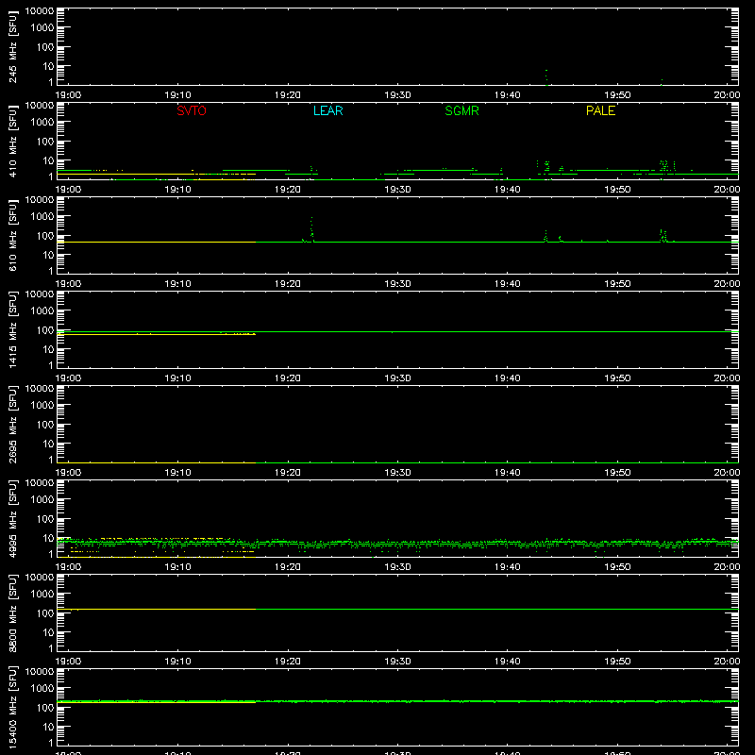Click the green SGMR station label

[461, 110]
